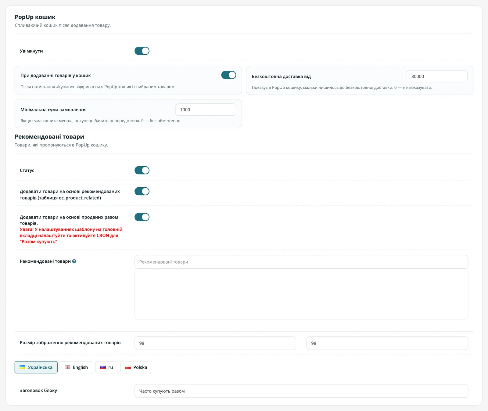
Task: Disable the Статус switch
Action: click(x=142, y=170)
